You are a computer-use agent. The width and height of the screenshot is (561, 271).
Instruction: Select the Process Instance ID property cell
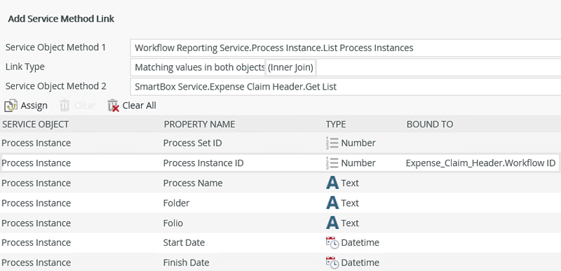(x=203, y=163)
